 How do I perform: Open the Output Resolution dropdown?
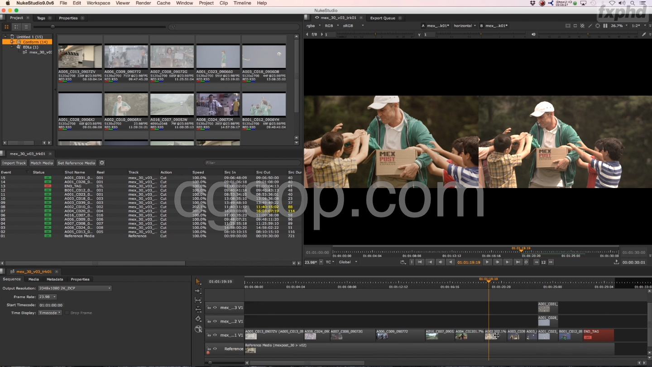(x=75, y=288)
